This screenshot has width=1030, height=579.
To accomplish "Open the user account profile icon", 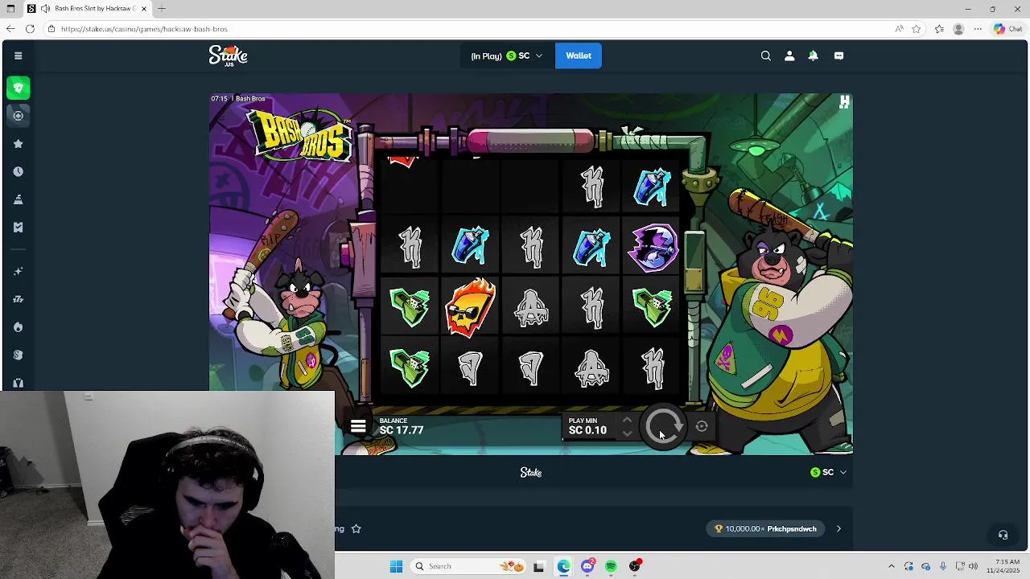I will [x=789, y=55].
